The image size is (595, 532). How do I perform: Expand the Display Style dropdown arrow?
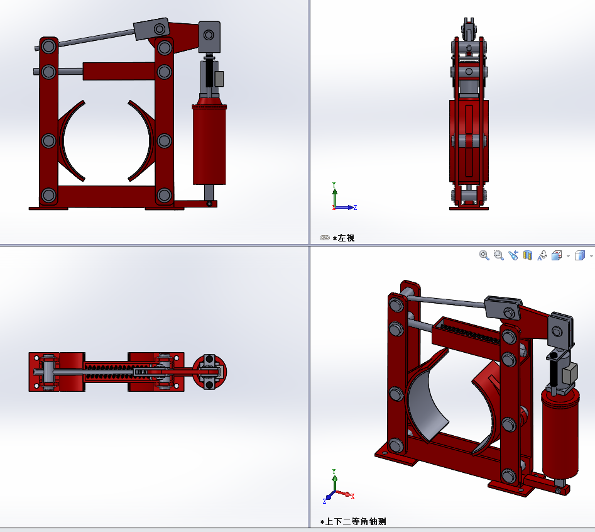[591, 257]
